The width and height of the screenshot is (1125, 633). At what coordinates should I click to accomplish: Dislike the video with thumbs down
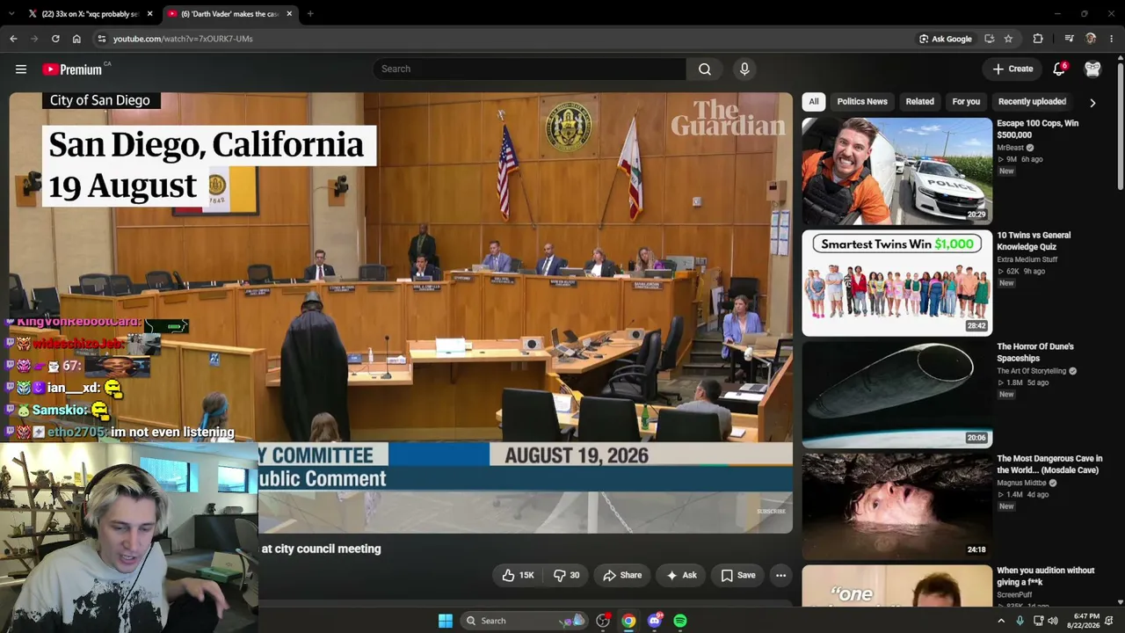coord(565,575)
